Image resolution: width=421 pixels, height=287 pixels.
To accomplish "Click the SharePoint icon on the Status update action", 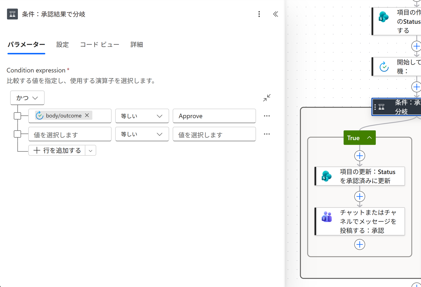I will 327,176.
